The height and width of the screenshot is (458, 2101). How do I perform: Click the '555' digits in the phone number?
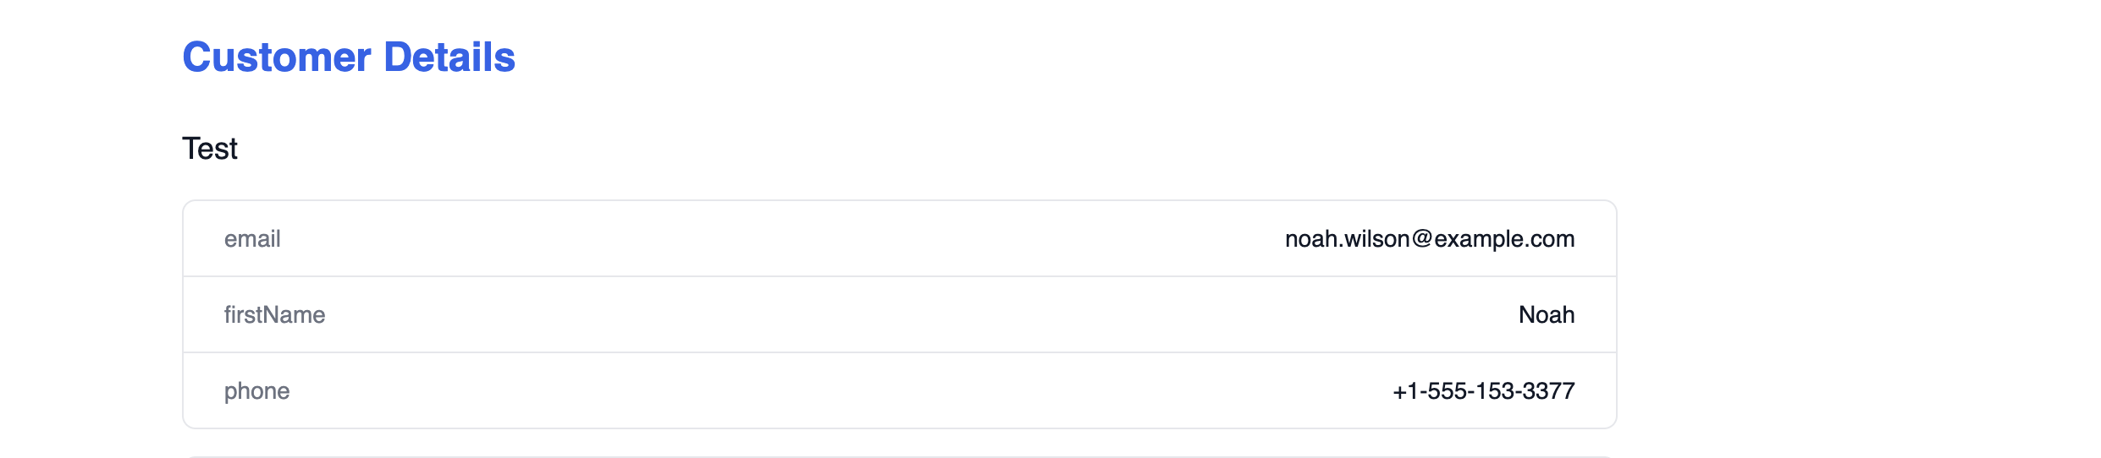click(x=1447, y=391)
